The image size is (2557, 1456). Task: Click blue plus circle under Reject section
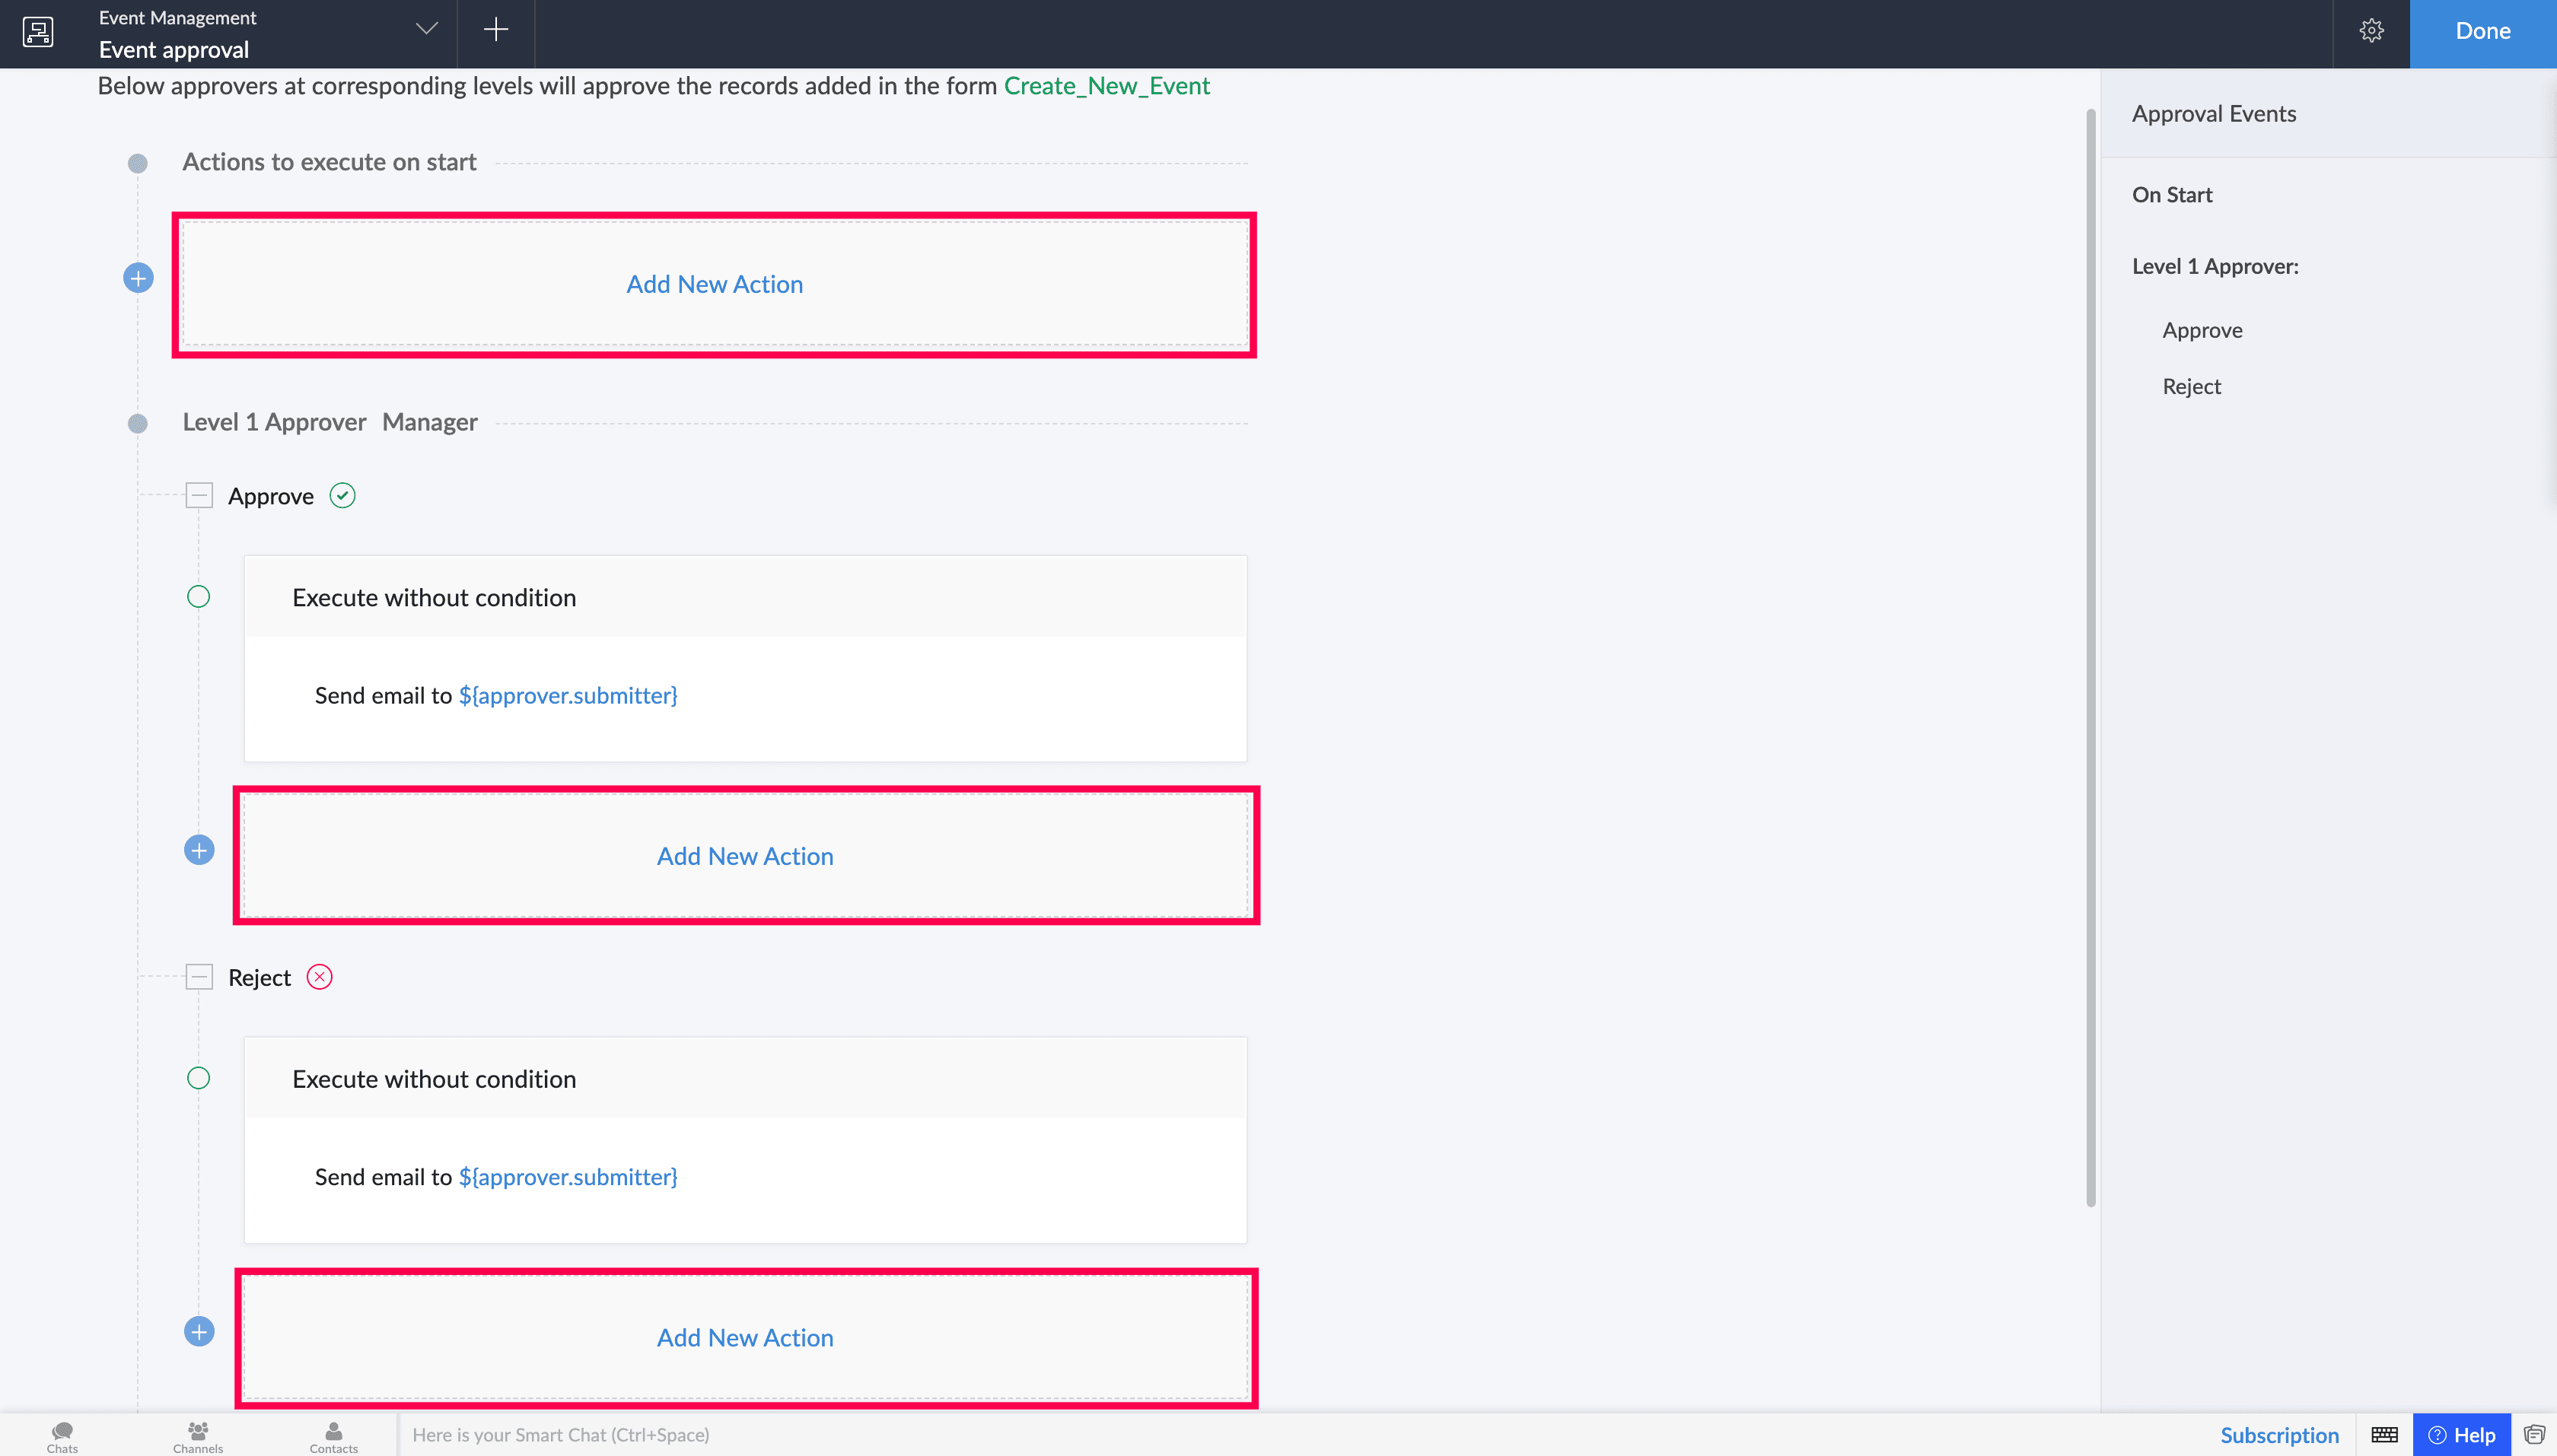199,1332
